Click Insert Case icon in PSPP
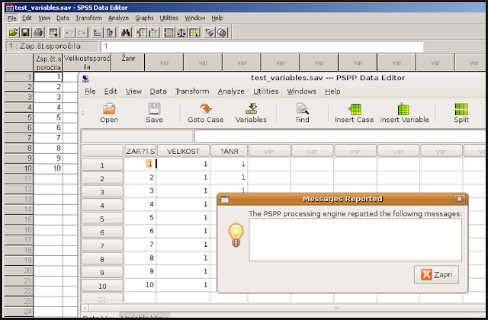The image size is (488, 320). [355, 109]
